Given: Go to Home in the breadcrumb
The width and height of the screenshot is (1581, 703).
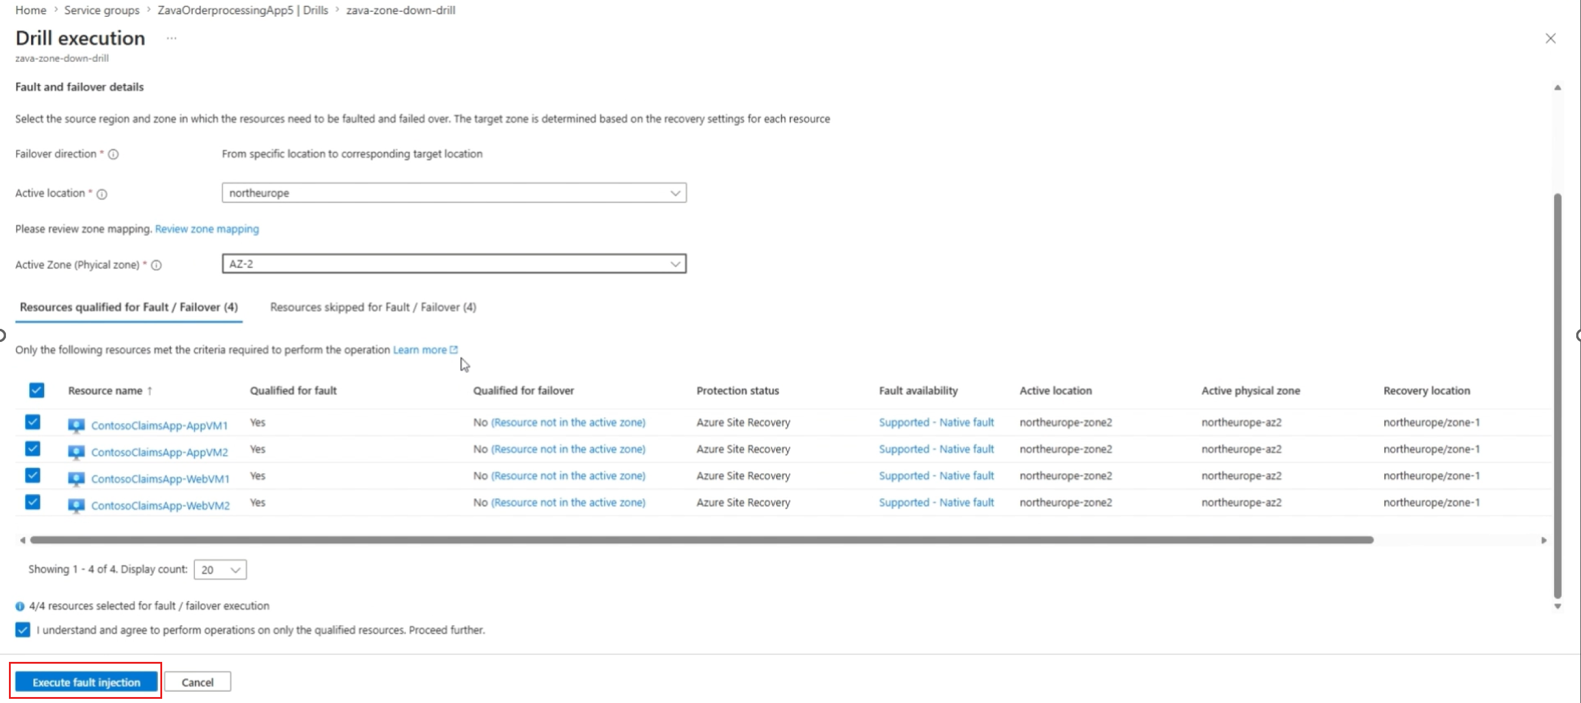Looking at the screenshot, I should (x=30, y=11).
